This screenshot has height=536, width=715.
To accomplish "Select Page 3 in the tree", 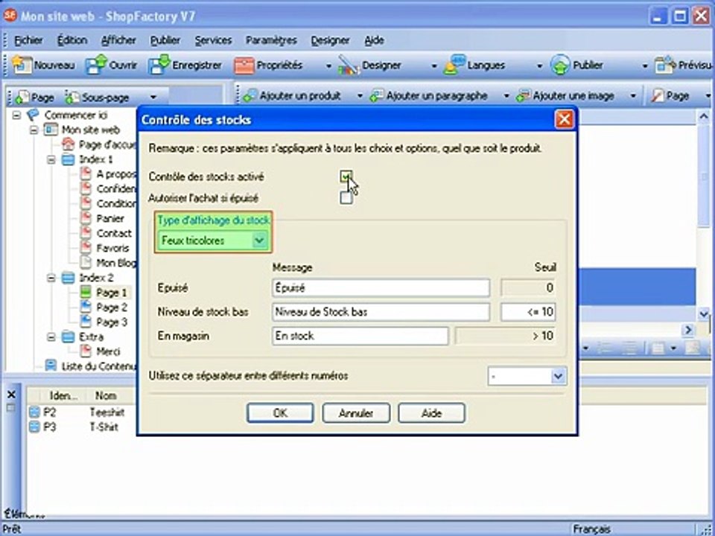I will point(111,322).
